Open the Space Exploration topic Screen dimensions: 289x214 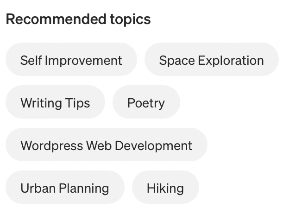[211, 60]
